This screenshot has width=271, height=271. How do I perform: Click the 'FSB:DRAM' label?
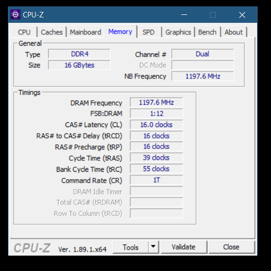click(x=106, y=114)
